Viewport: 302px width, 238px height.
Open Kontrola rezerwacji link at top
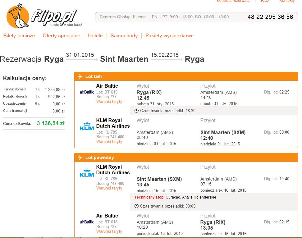(x=233, y=1)
